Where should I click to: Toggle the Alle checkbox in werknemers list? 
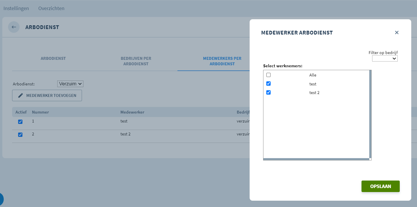click(268, 75)
